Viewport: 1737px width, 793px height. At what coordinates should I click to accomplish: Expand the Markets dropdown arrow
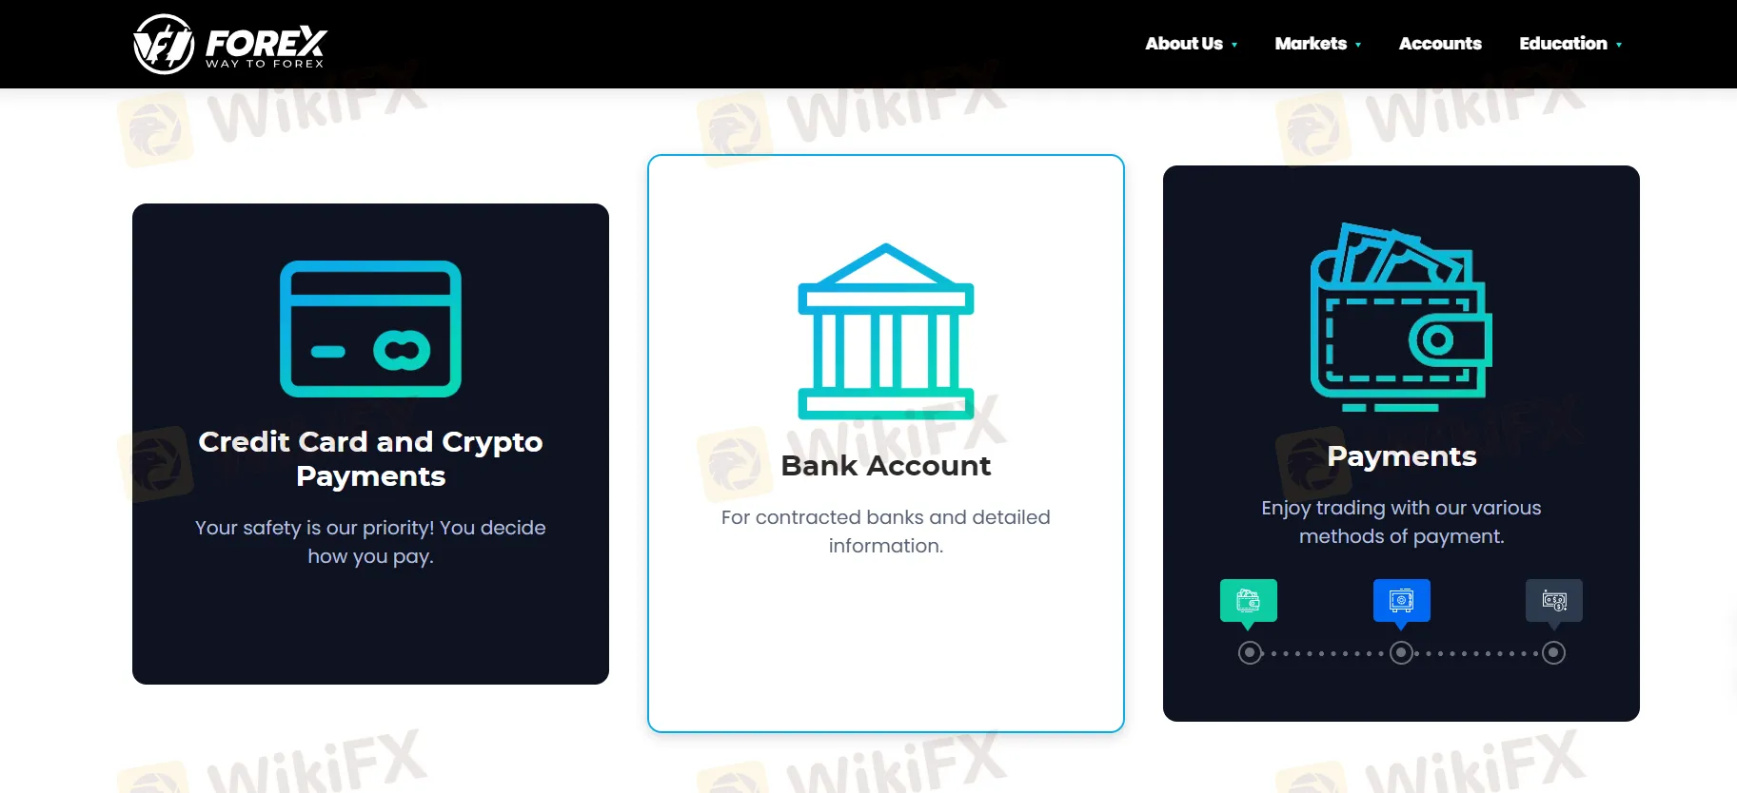pyautogui.click(x=1358, y=45)
